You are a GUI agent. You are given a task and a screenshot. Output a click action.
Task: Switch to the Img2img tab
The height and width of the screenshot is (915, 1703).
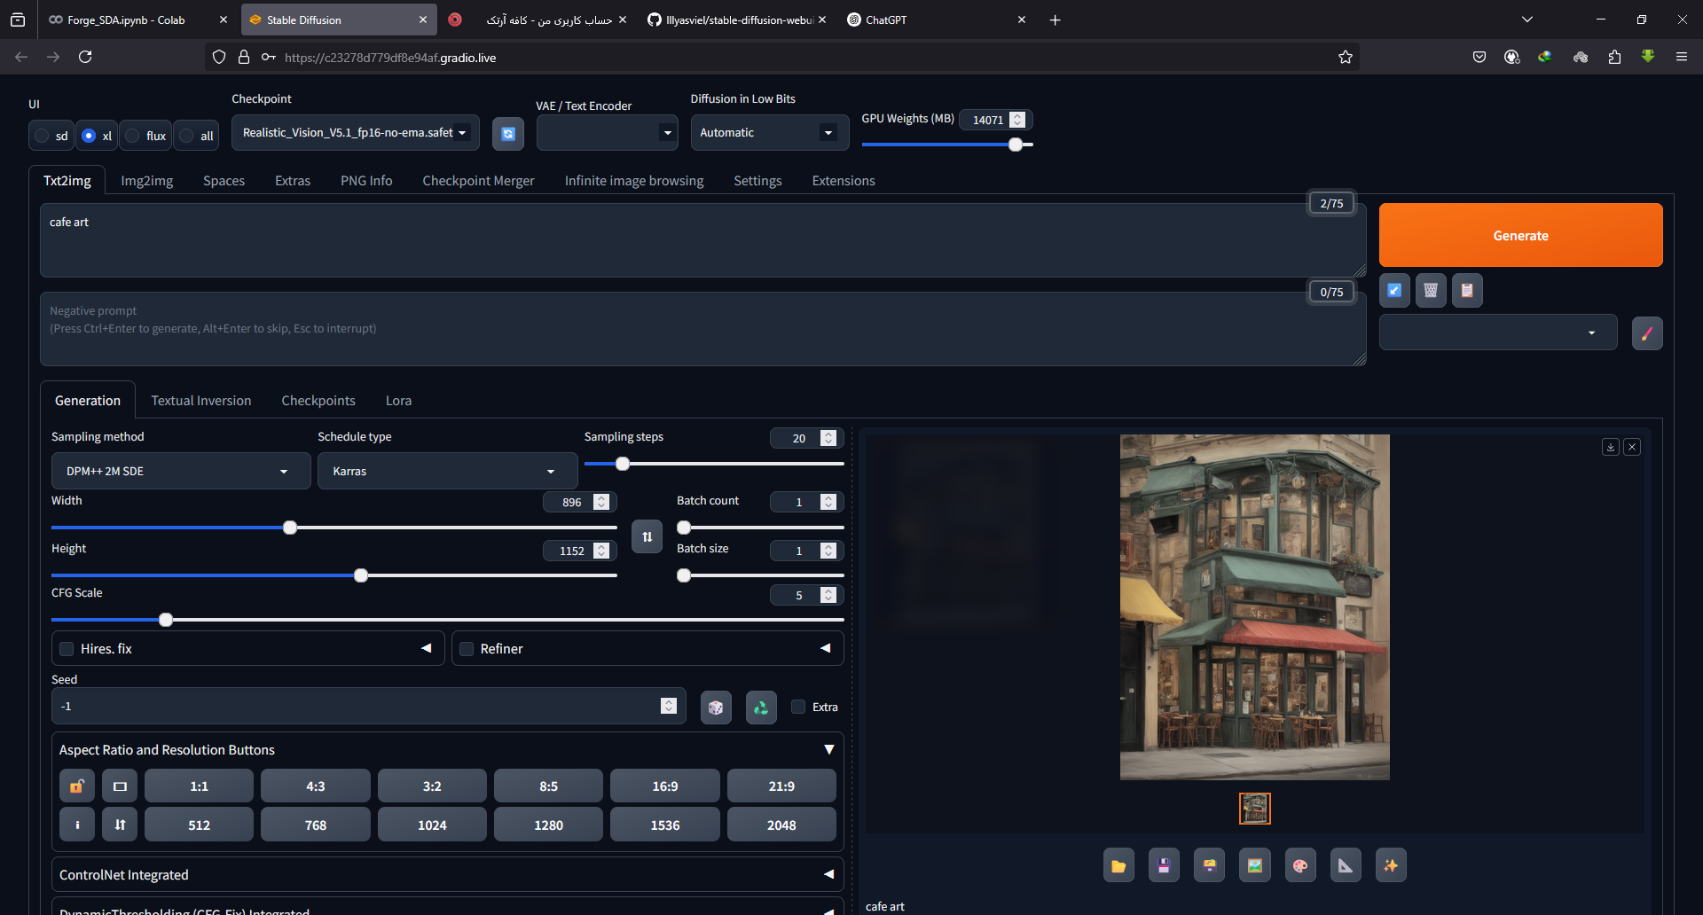146,181
